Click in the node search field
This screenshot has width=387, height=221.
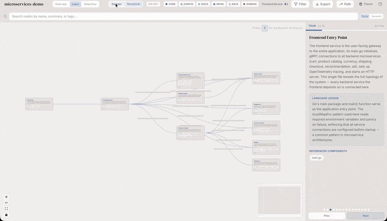(x=183, y=16)
